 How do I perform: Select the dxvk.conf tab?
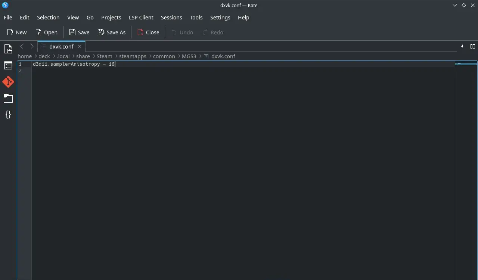pos(61,47)
